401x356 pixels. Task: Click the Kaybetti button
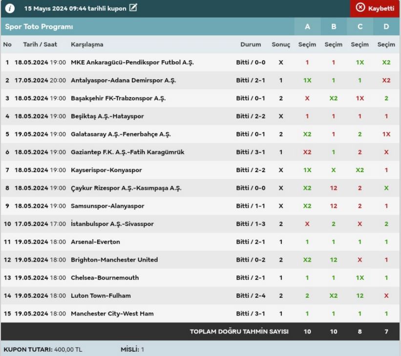point(375,8)
